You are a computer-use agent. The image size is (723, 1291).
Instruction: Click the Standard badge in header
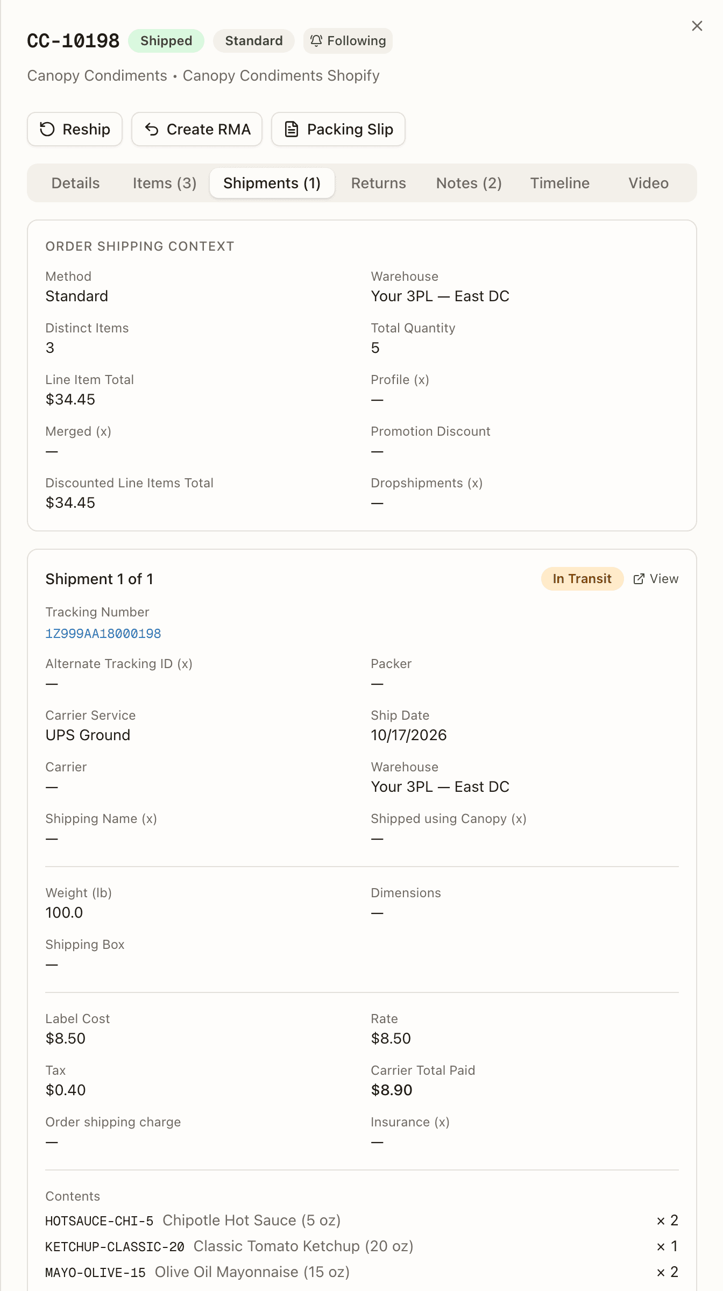click(254, 41)
